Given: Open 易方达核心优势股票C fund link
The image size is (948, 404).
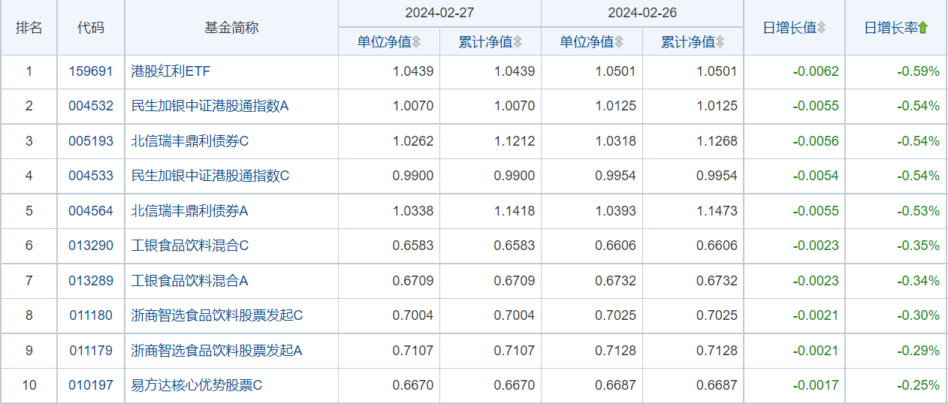Looking at the screenshot, I should pyautogui.click(x=197, y=385).
